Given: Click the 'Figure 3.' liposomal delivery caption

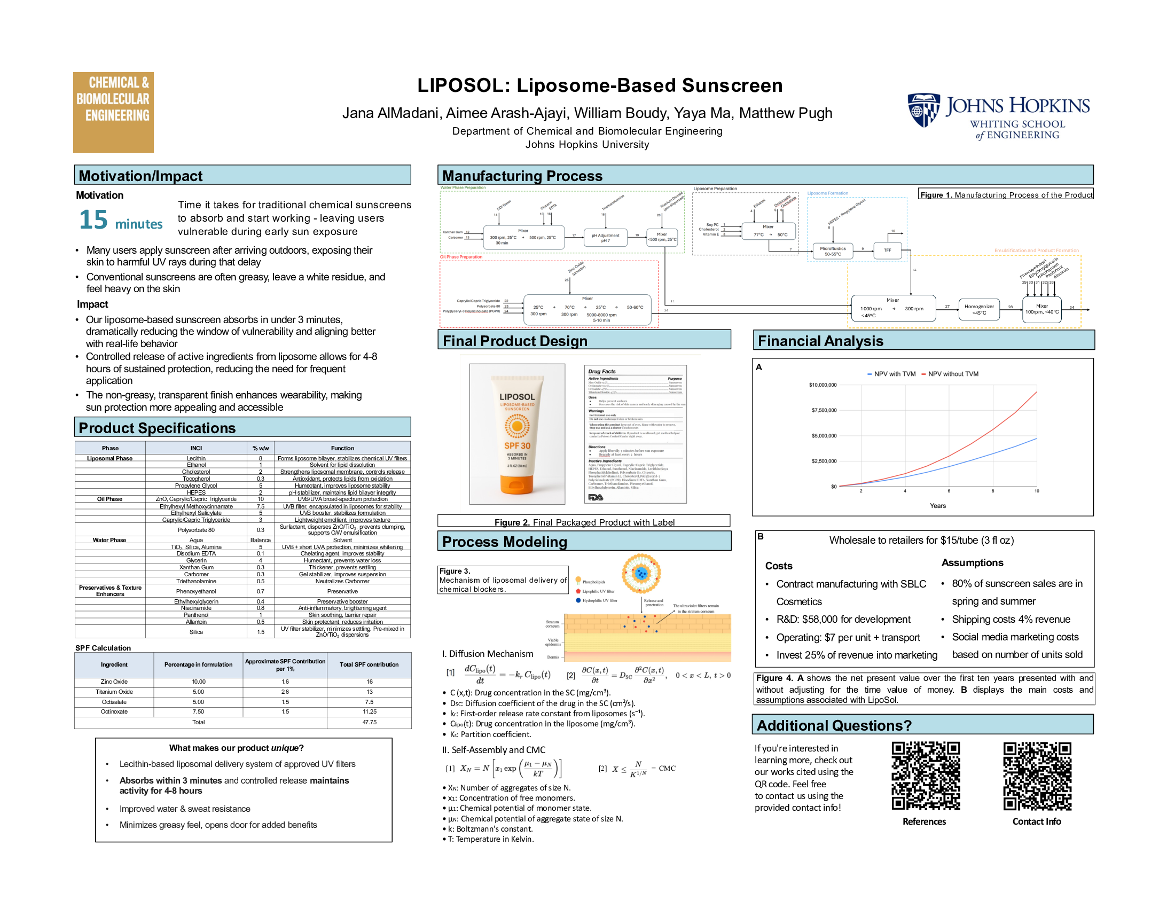Looking at the screenshot, I should coord(503,580).
